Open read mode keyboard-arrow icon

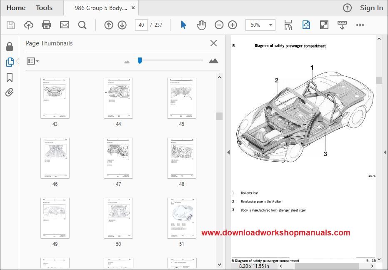(342, 25)
